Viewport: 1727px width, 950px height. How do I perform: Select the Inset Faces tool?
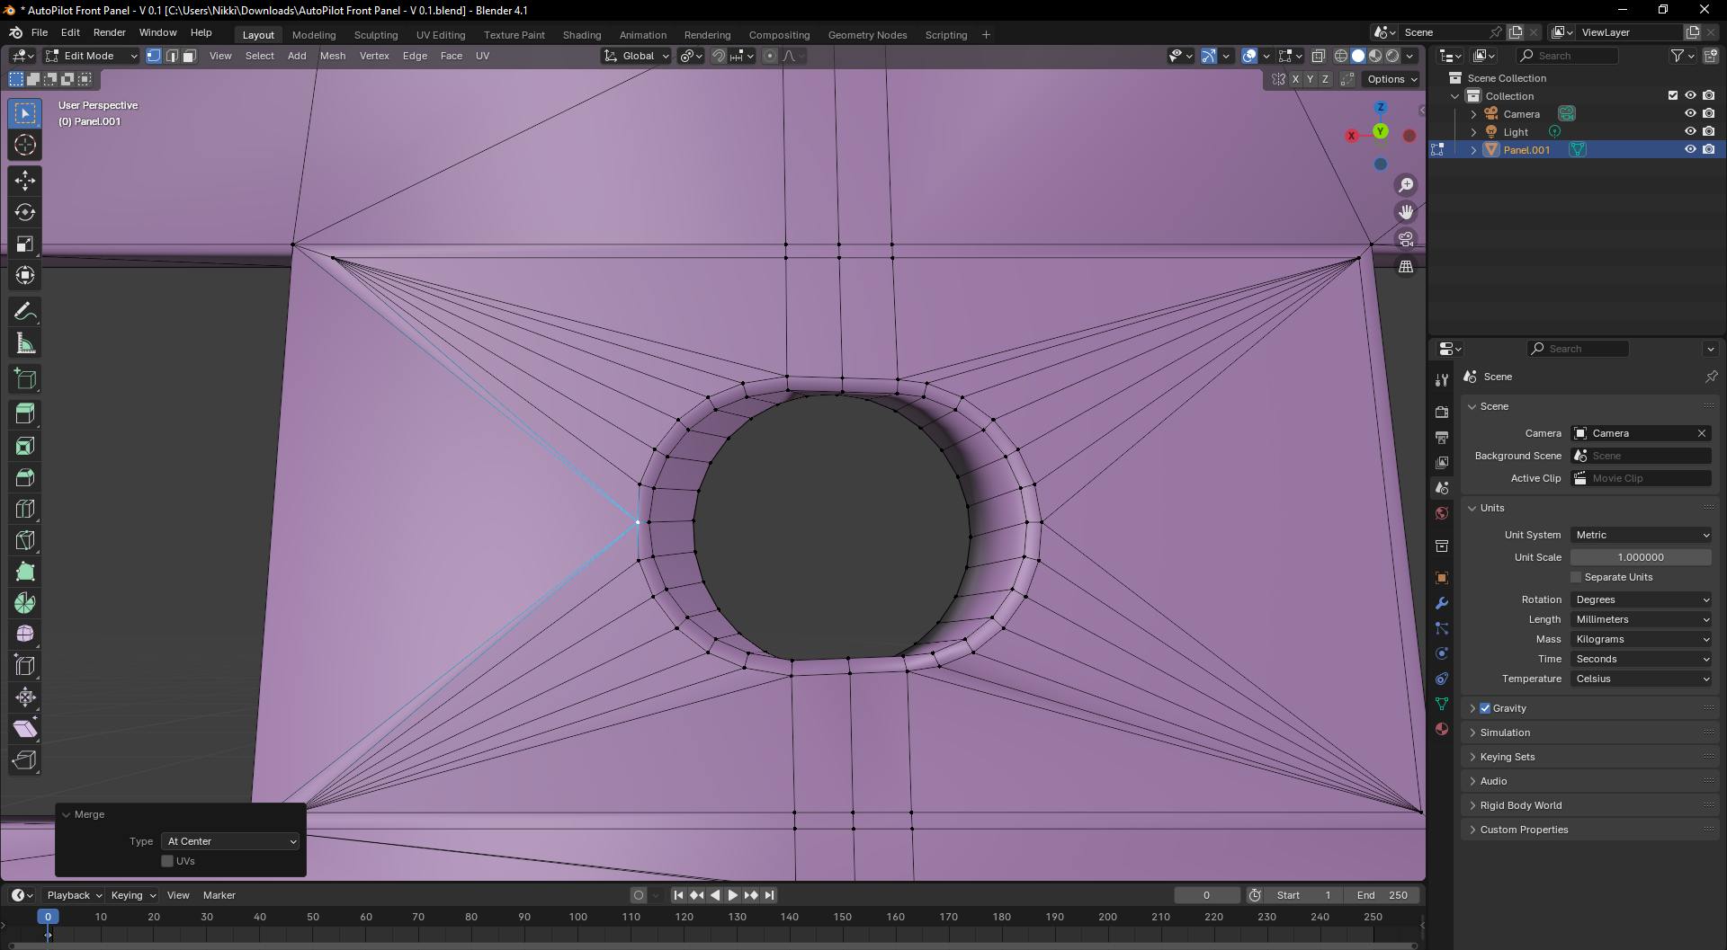[25, 446]
